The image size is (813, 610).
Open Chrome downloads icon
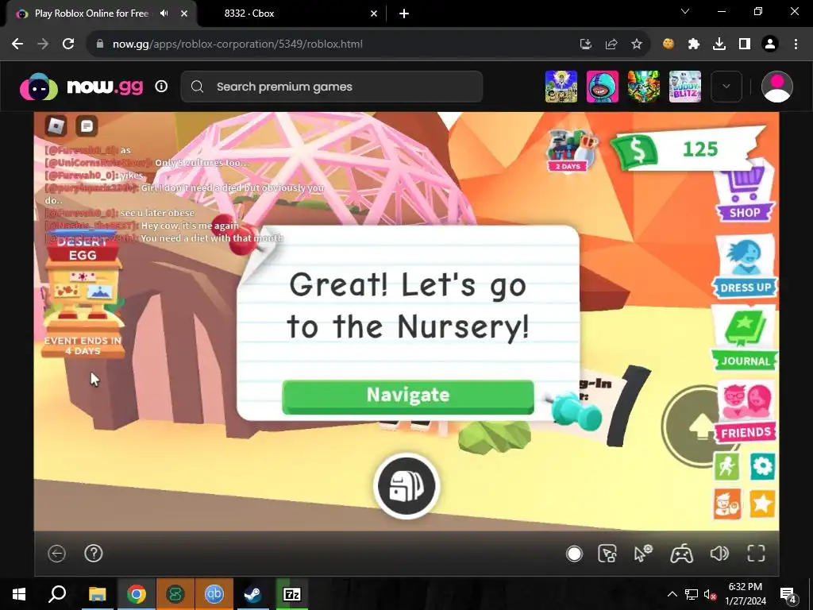[719, 44]
